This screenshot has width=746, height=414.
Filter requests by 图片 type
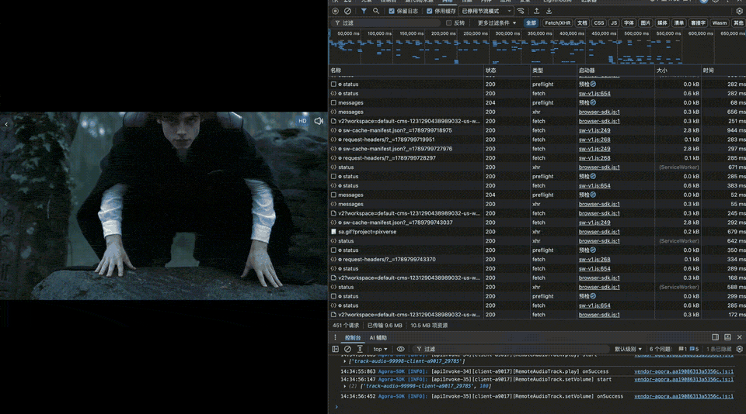(645, 22)
